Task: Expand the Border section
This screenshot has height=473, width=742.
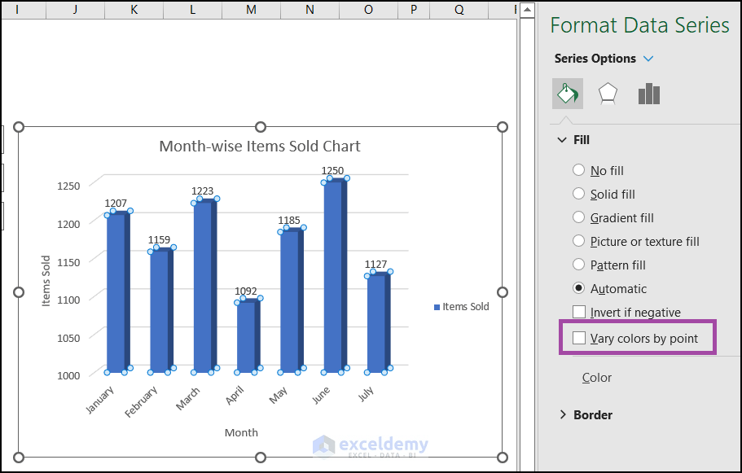Action: click(x=562, y=414)
